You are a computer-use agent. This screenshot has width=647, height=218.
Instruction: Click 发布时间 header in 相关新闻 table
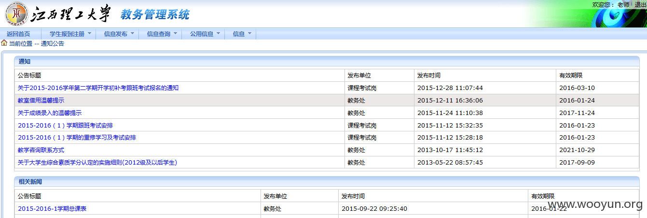click(x=353, y=196)
